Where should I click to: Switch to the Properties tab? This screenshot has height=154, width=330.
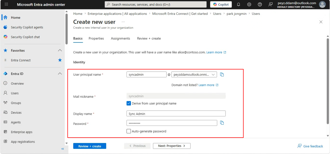pos(96,38)
